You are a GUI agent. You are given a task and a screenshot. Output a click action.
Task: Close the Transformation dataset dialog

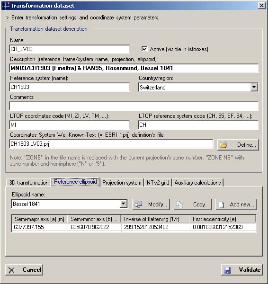(x=261, y=6)
